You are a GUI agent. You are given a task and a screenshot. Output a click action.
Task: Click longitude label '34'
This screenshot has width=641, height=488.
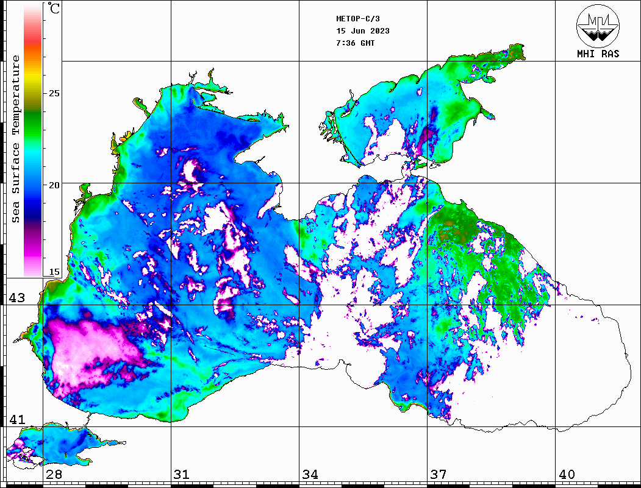click(310, 474)
